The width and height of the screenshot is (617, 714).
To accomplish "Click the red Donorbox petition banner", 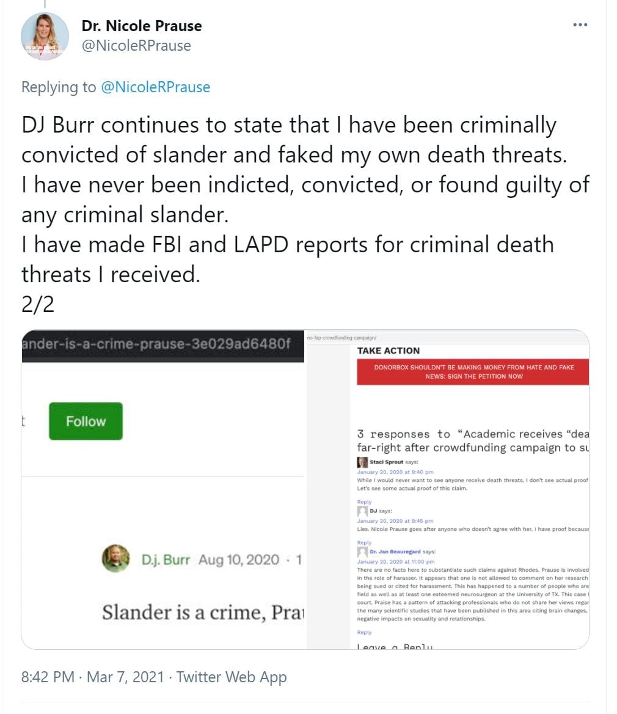I will click(473, 372).
